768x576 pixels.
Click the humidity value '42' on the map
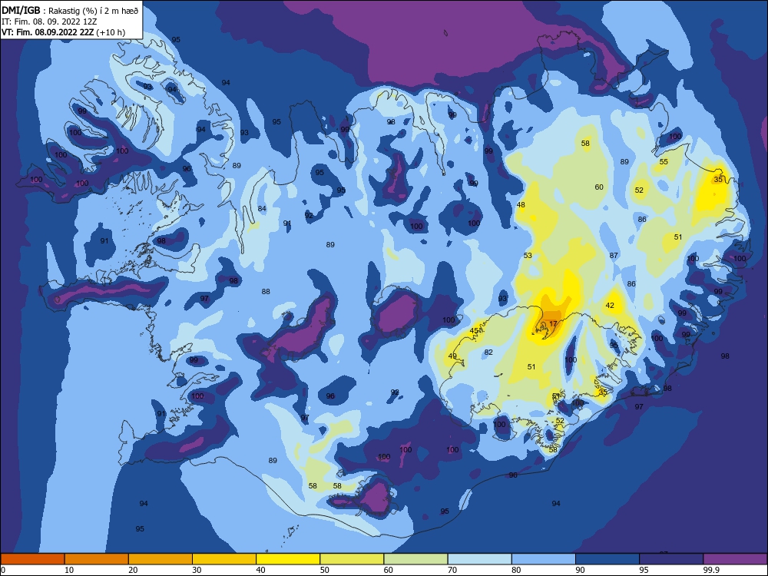tap(610, 305)
